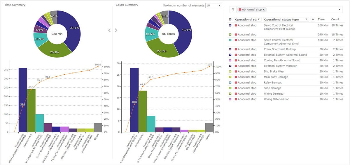Viewport: 350px width, 165px height.
Task: Click the 100 Min time value
Action: click(323, 40)
